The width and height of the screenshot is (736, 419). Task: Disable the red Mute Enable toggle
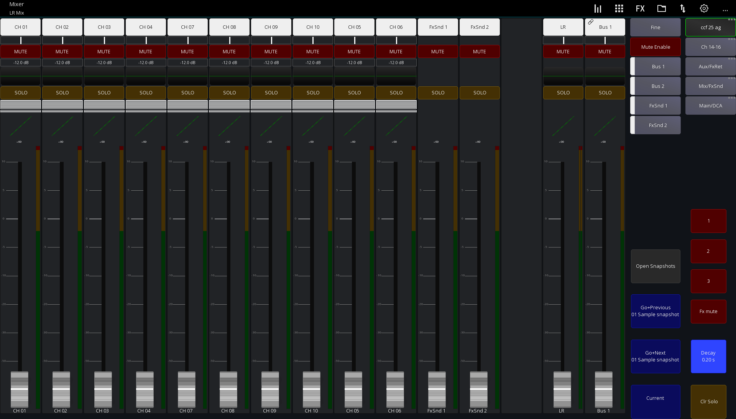coord(655,46)
